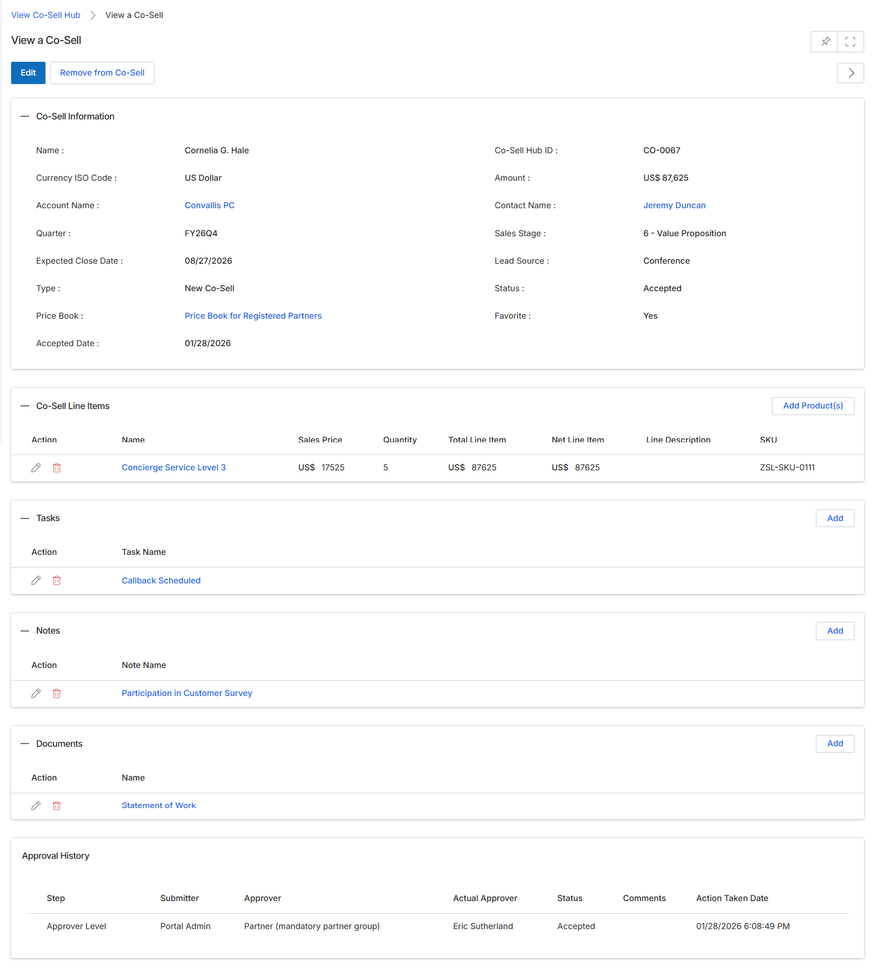Toggle fullscreen view of the page
The height and width of the screenshot is (974, 872).
[x=850, y=42]
